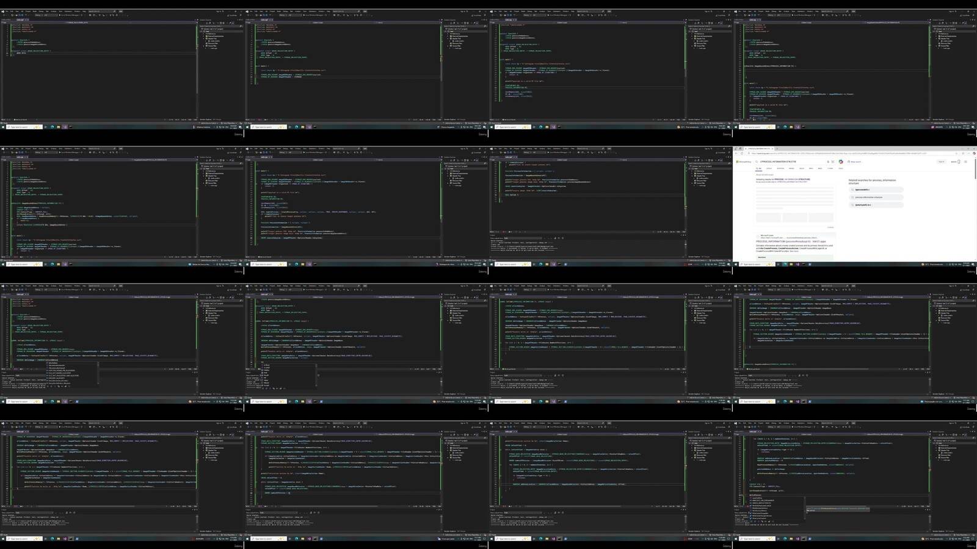Click the Local Windows Debugger start button in the first frame

point(70,15)
